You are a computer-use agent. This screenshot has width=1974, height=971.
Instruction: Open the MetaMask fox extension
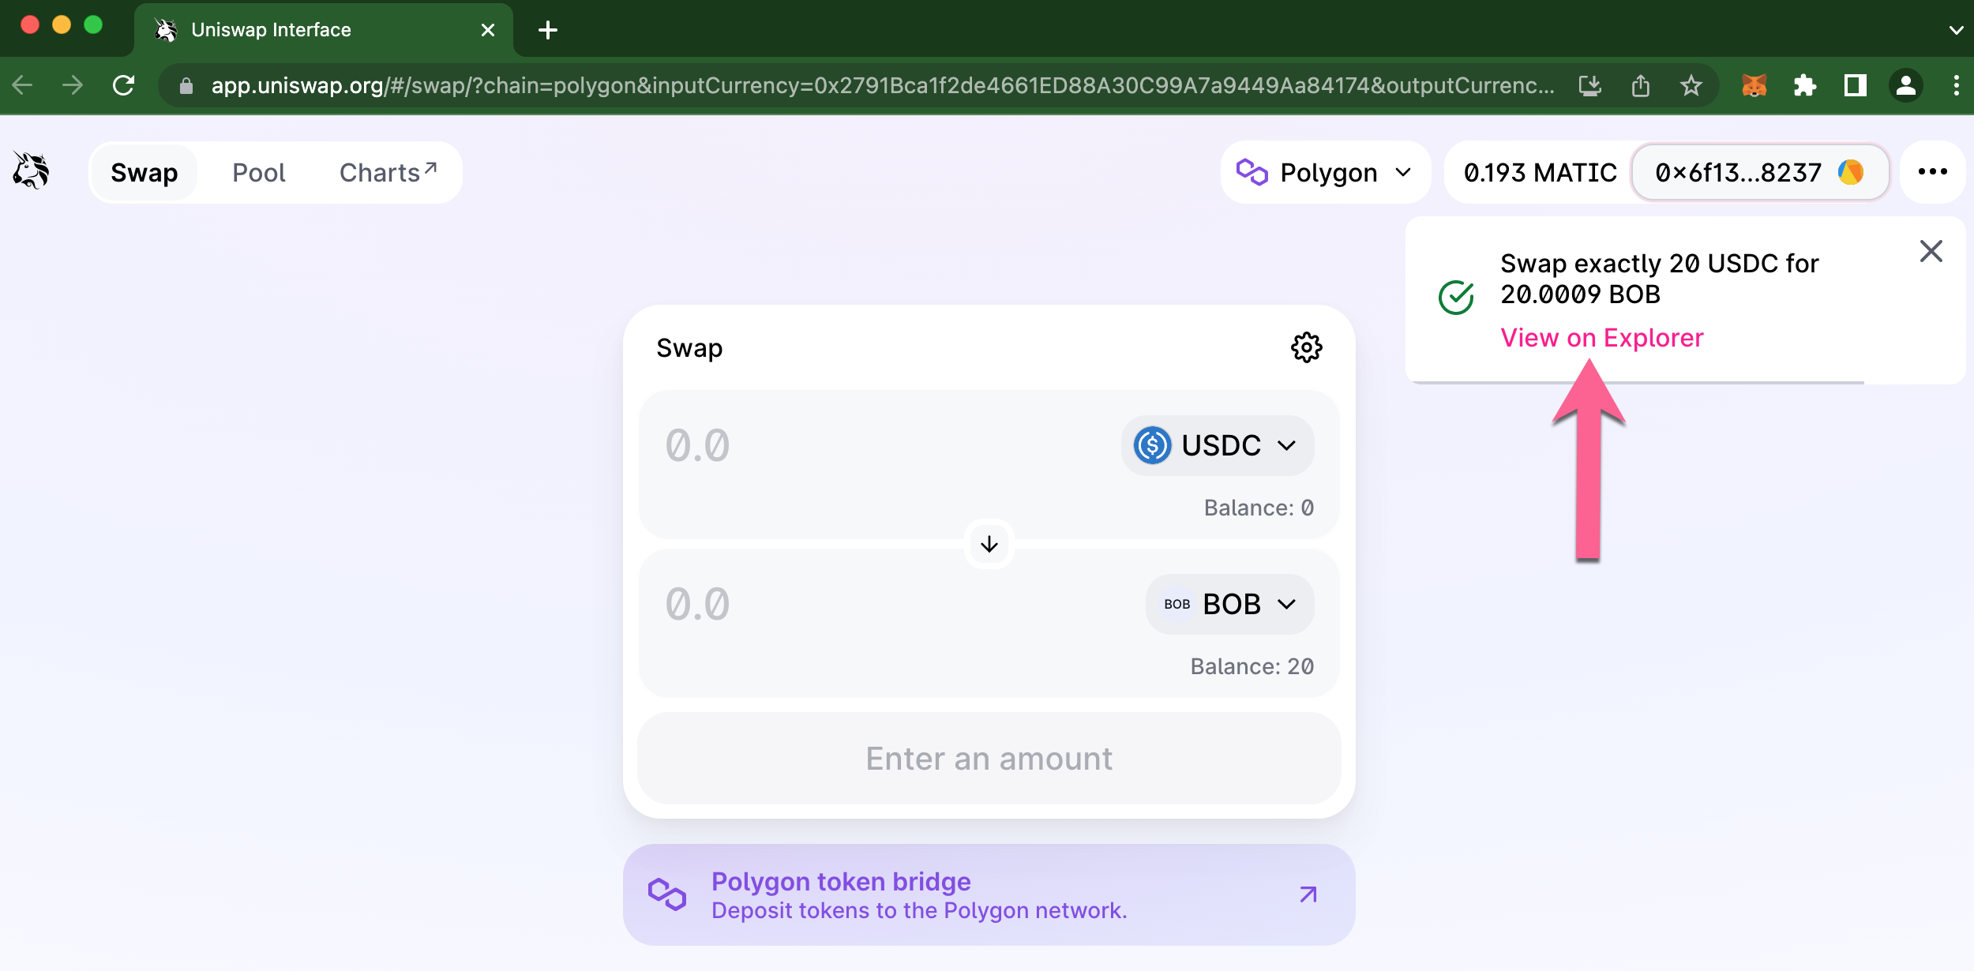(x=1754, y=85)
